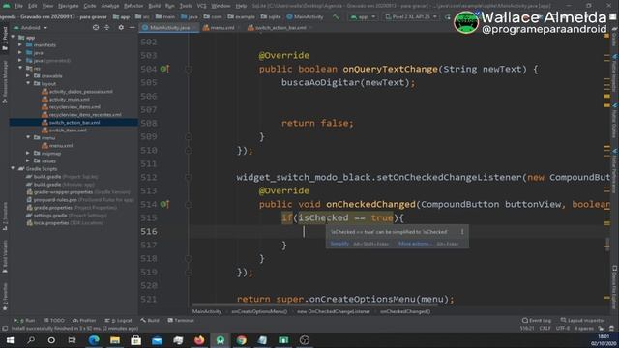Click the make project hammer icon
The image size is (619, 348).
coord(336,17)
